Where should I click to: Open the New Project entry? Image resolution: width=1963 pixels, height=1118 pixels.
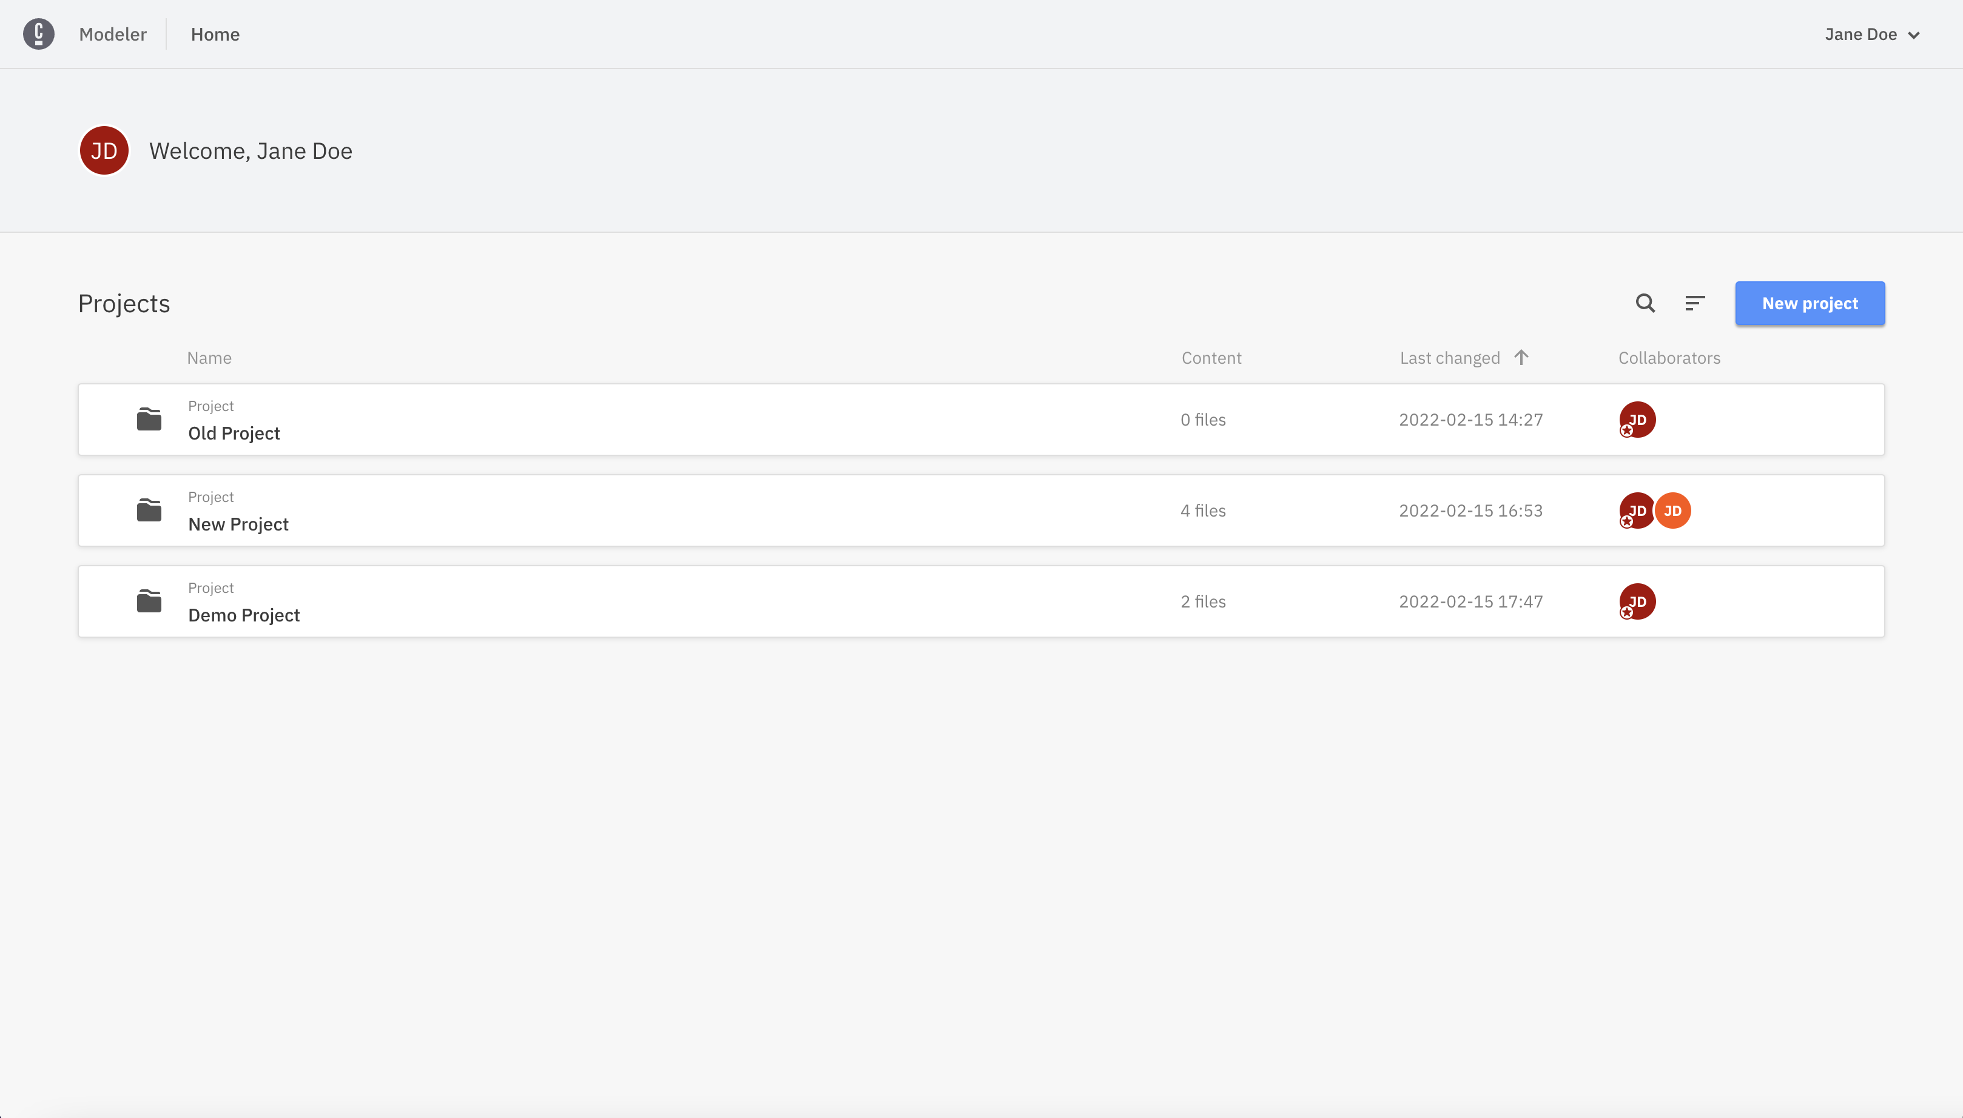click(x=238, y=524)
